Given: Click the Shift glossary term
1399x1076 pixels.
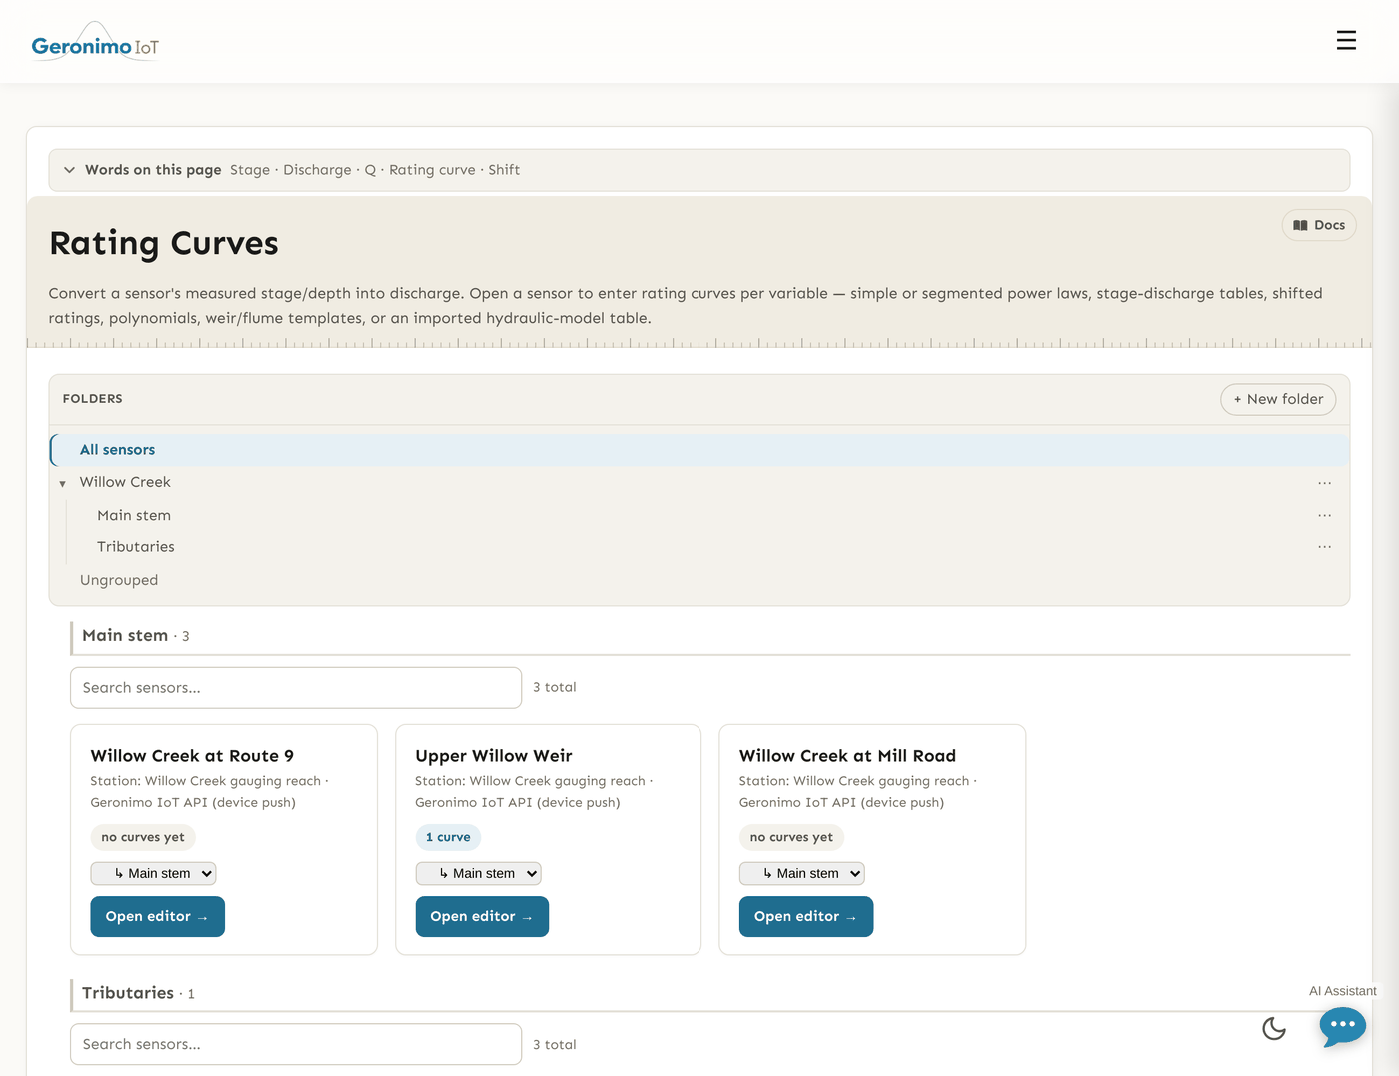Looking at the screenshot, I should tap(504, 170).
